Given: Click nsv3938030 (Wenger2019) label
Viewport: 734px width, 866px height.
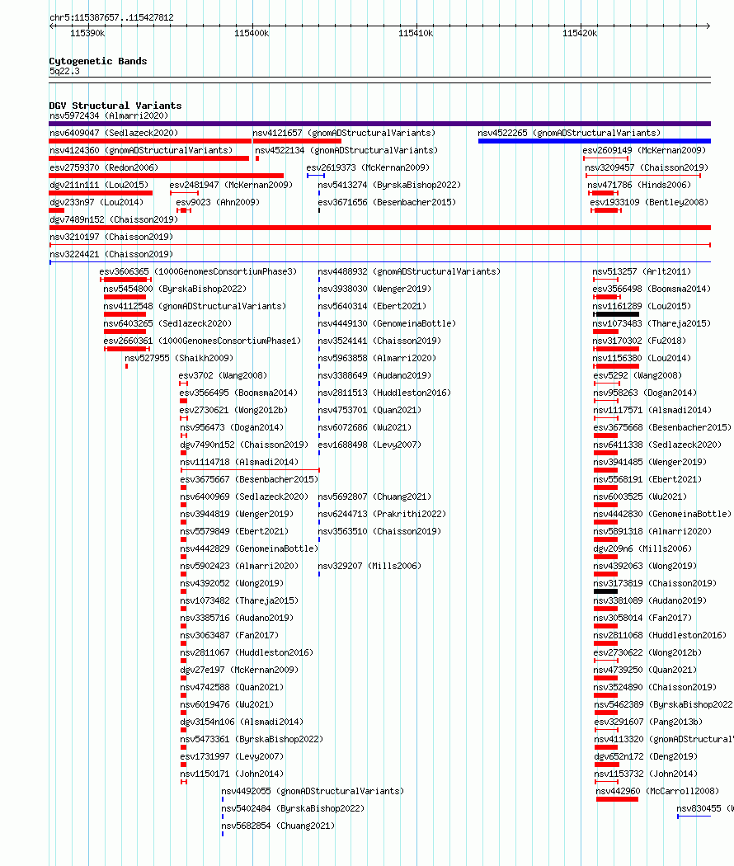Looking at the screenshot, I should 374,289.
